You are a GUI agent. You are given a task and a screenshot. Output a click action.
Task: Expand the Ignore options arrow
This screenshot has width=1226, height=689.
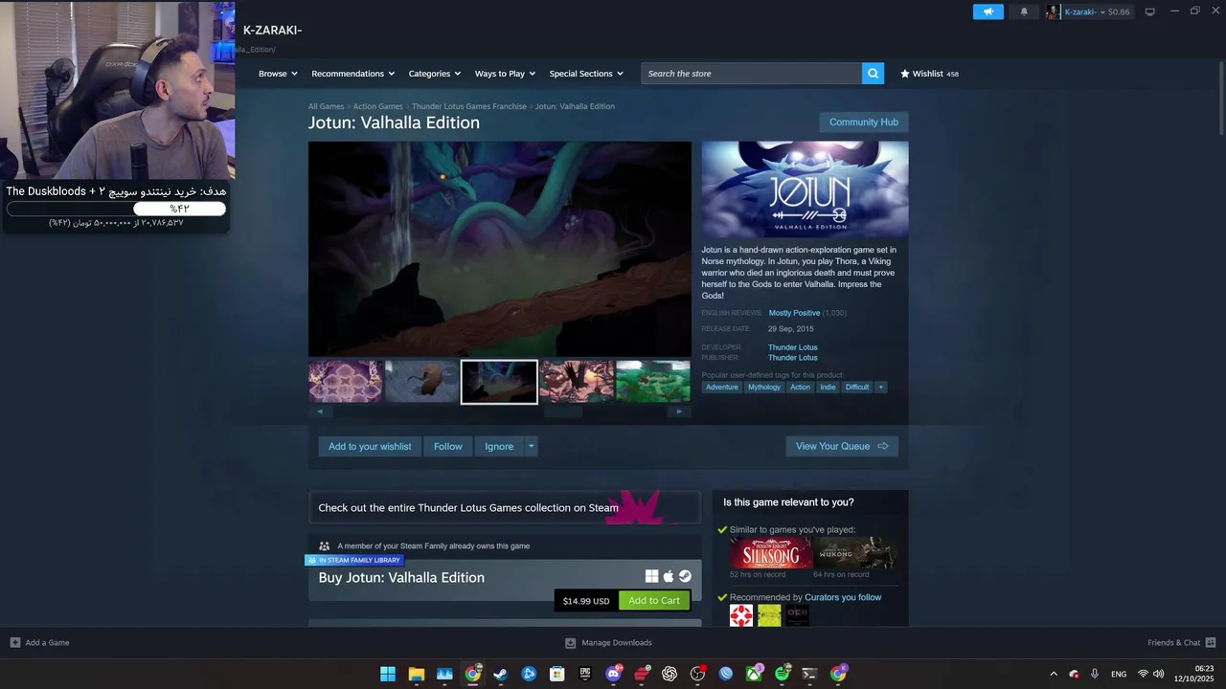tap(532, 446)
